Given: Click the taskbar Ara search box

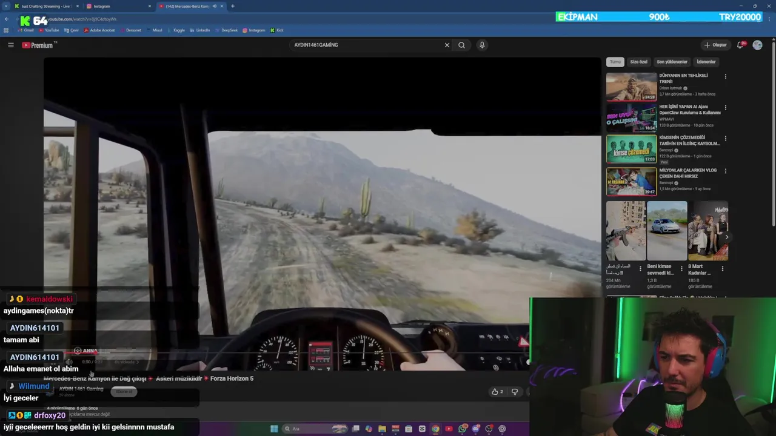Looking at the screenshot, I should 315,429.
